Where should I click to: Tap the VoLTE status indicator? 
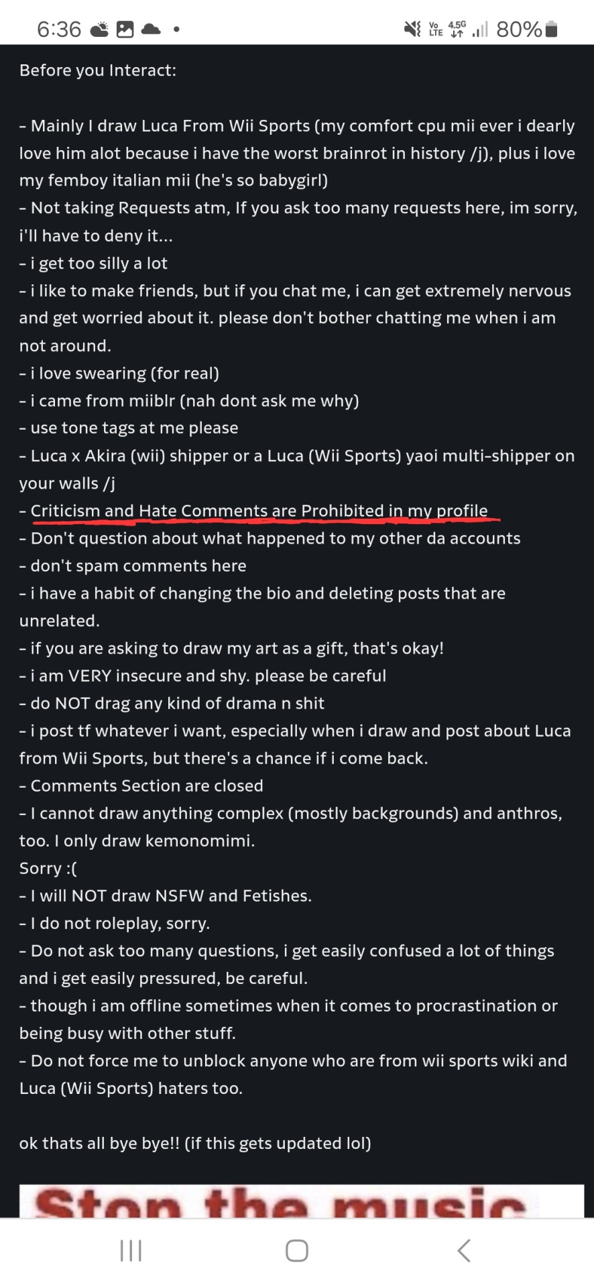tap(436, 29)
